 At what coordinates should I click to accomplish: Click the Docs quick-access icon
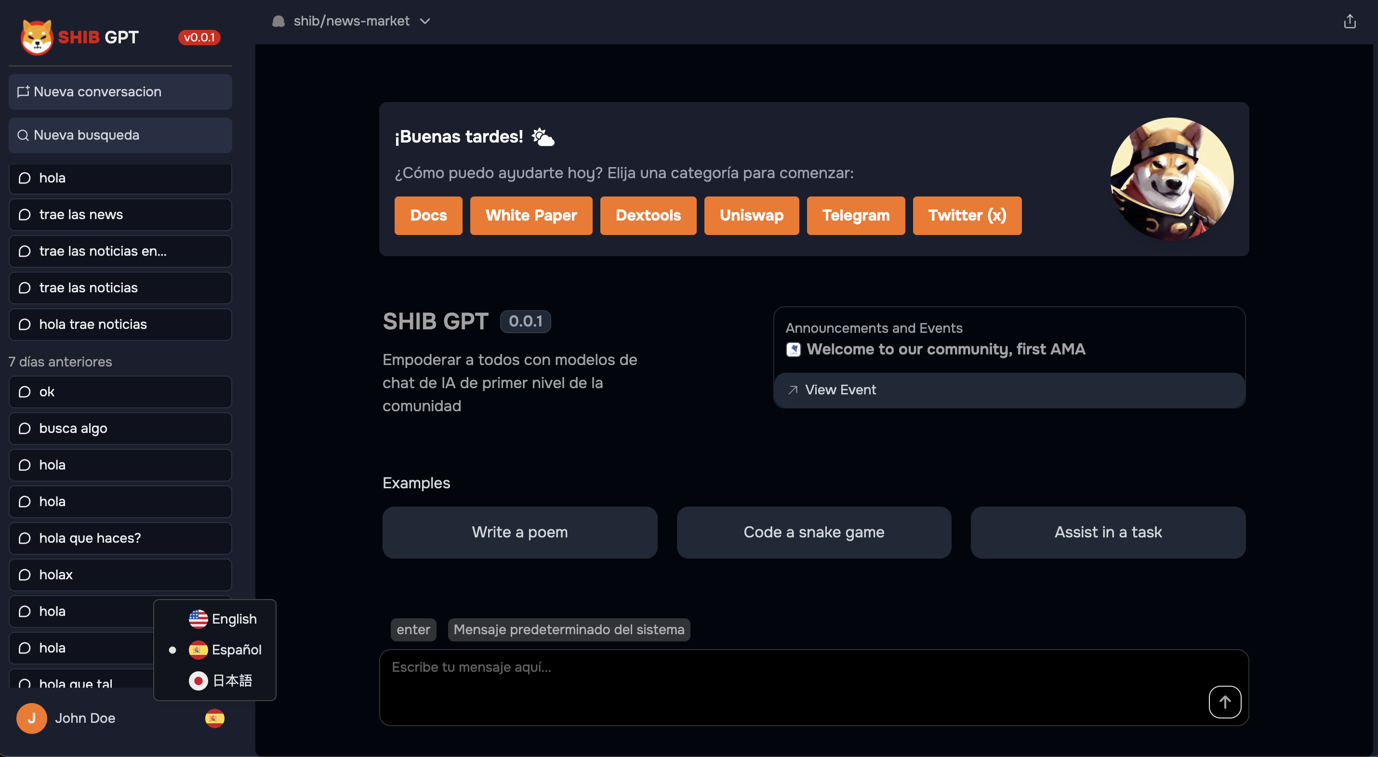(428, 215)
